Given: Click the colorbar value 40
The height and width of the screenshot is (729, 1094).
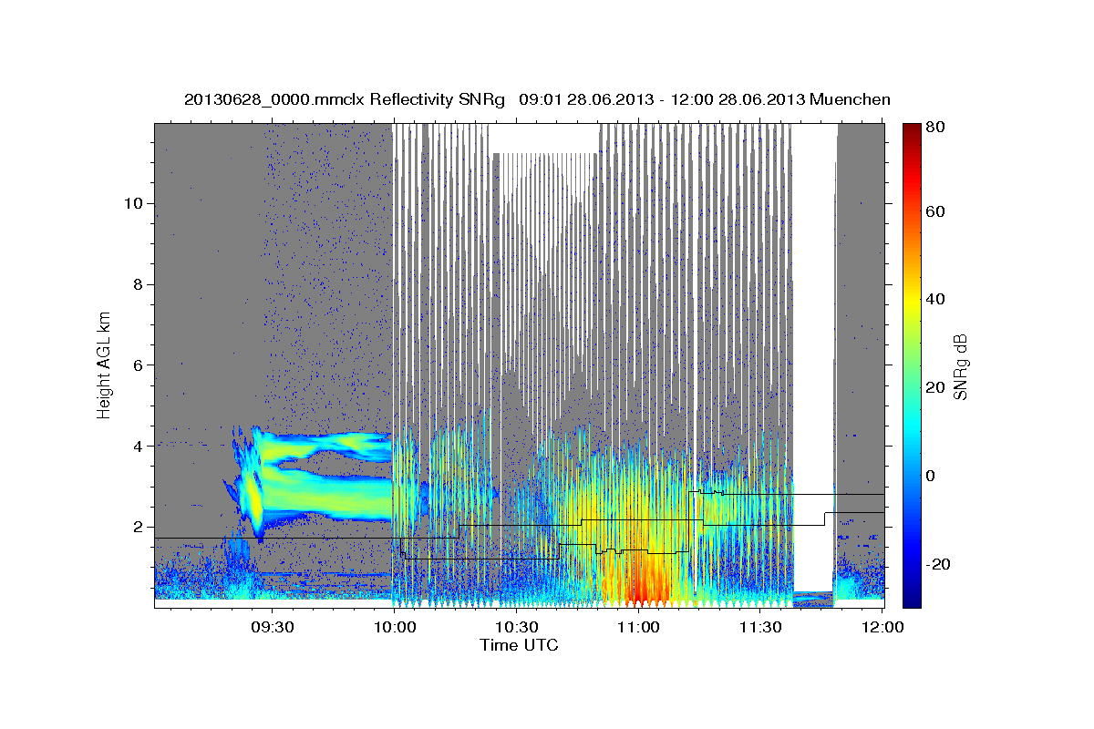Looking at the screenshot, I should [x=934, y=299].
